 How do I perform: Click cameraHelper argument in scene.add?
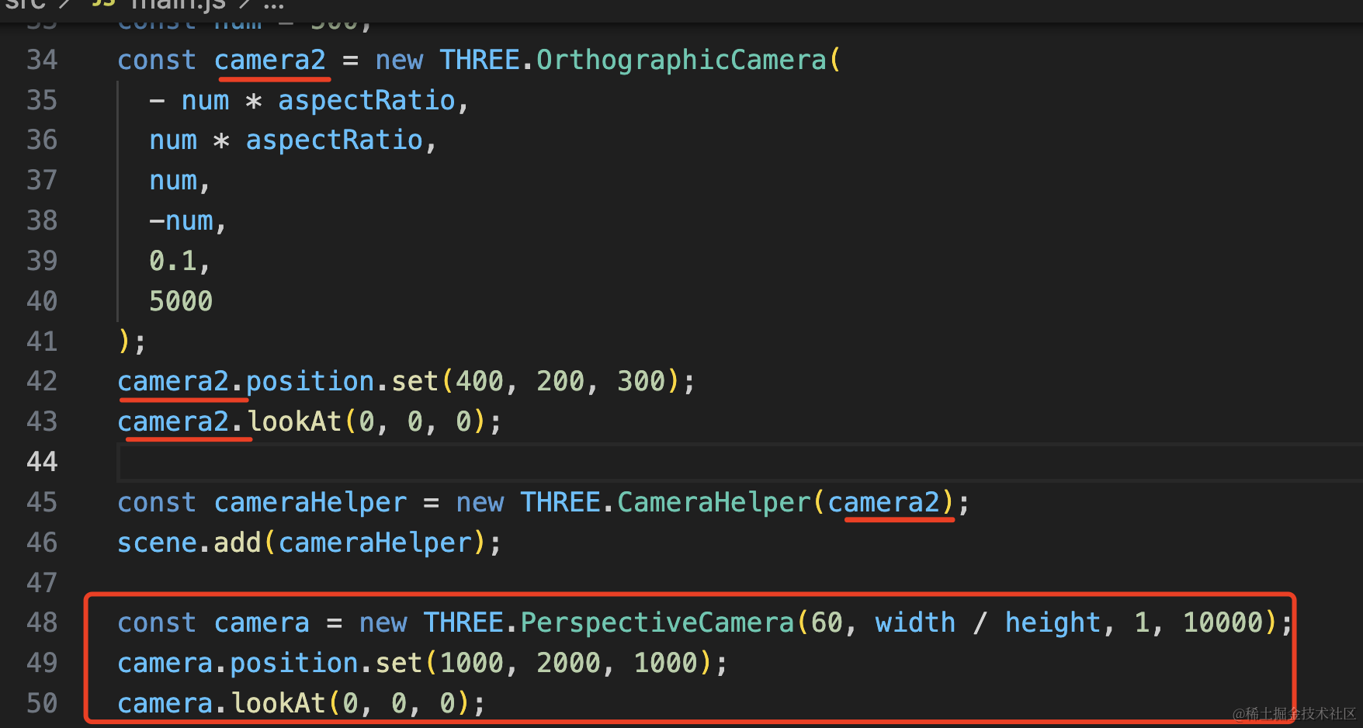point(375,543)
